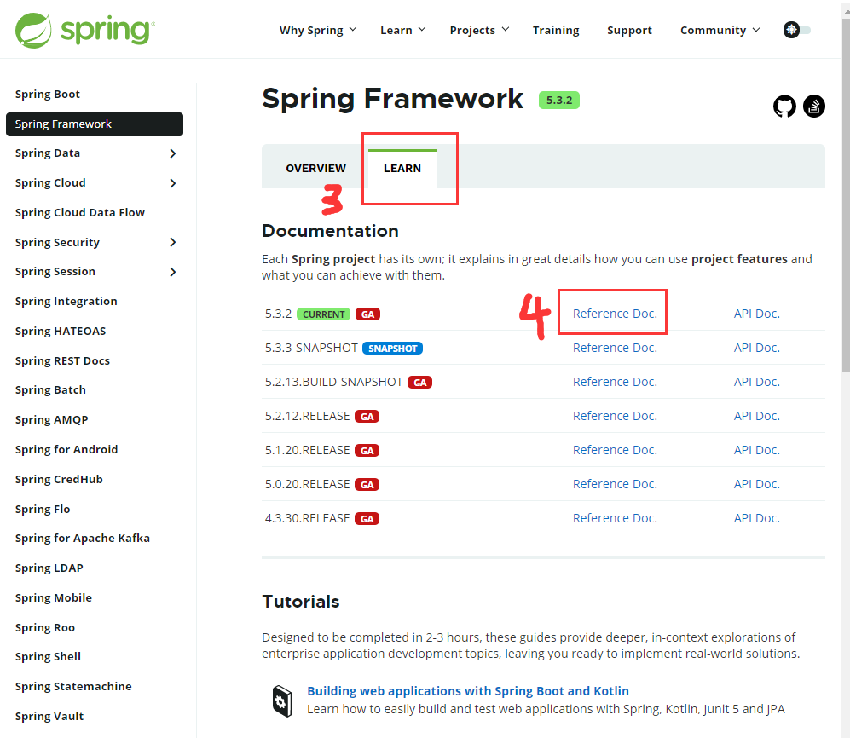Open the Projects dropdown menu
This screenshot has height=738, width=850.
pyautogui.click(x=478, y=29)
